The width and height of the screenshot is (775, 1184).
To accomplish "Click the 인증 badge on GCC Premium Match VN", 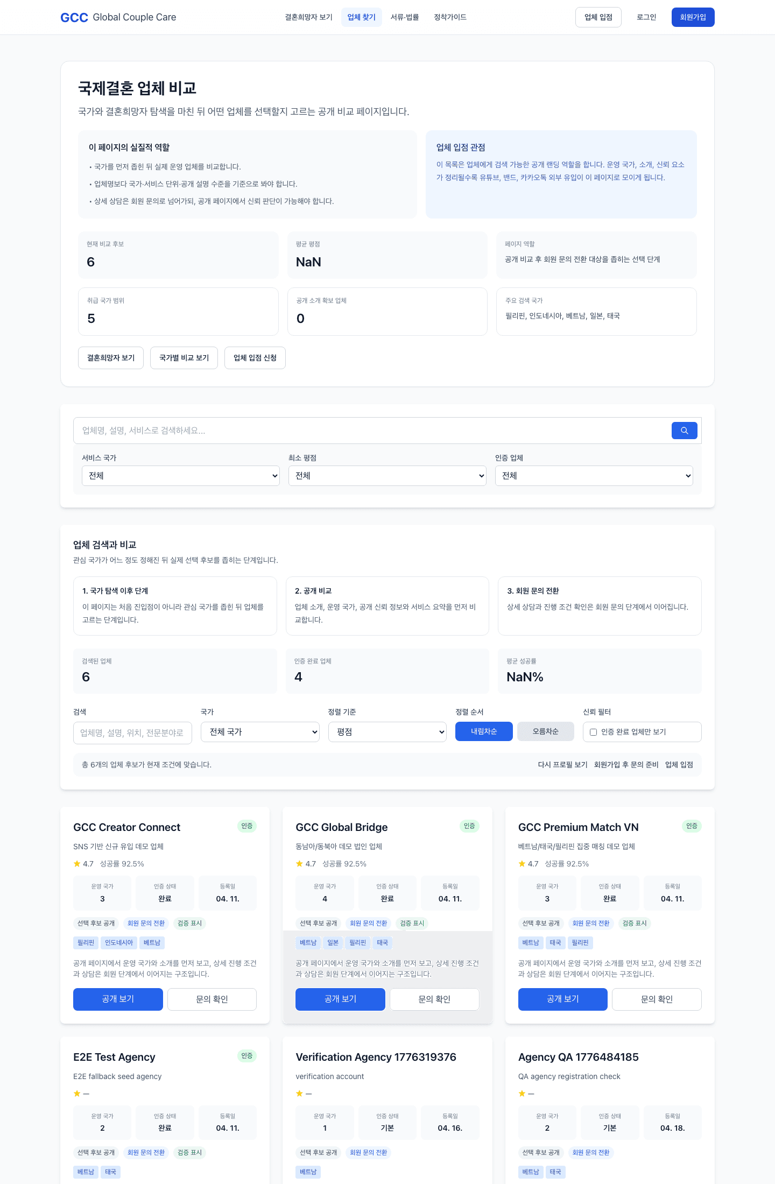I will [x=692, y=826].
